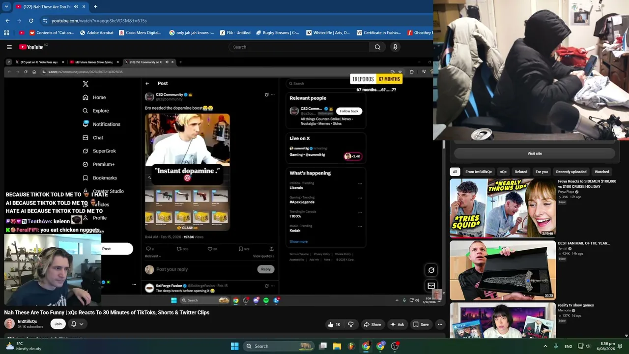
Task: Open the Freyz Playz channel name
Action: pos(566,192)
